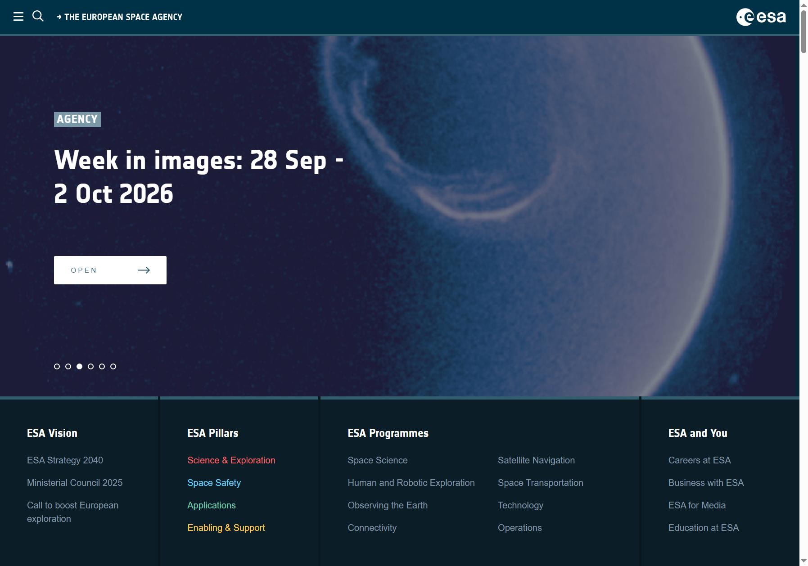
Task: Visit ESA for Media
Action: [697, 505]
